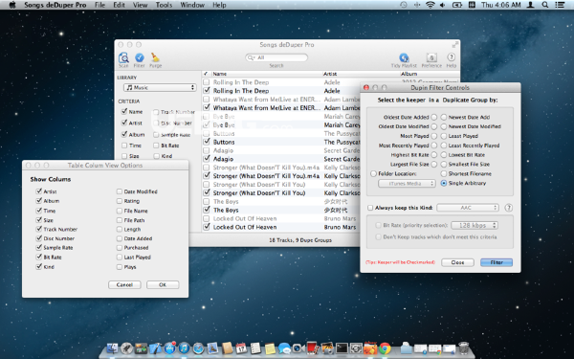Viewport: 574px width, 359px height.
Task: Open the search field magnifier dropdown
Action: [251, 57]
